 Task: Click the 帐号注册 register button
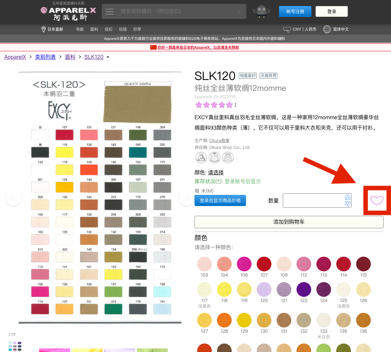coord(295,11)
